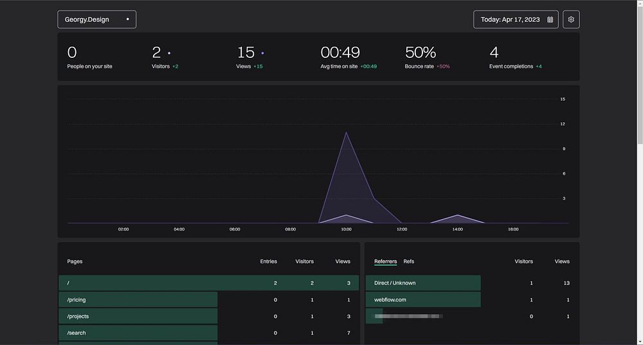Image resolution: width=643 pixels, height=345 pixels.
Task: Open the / page row
Action: (209, 283)
